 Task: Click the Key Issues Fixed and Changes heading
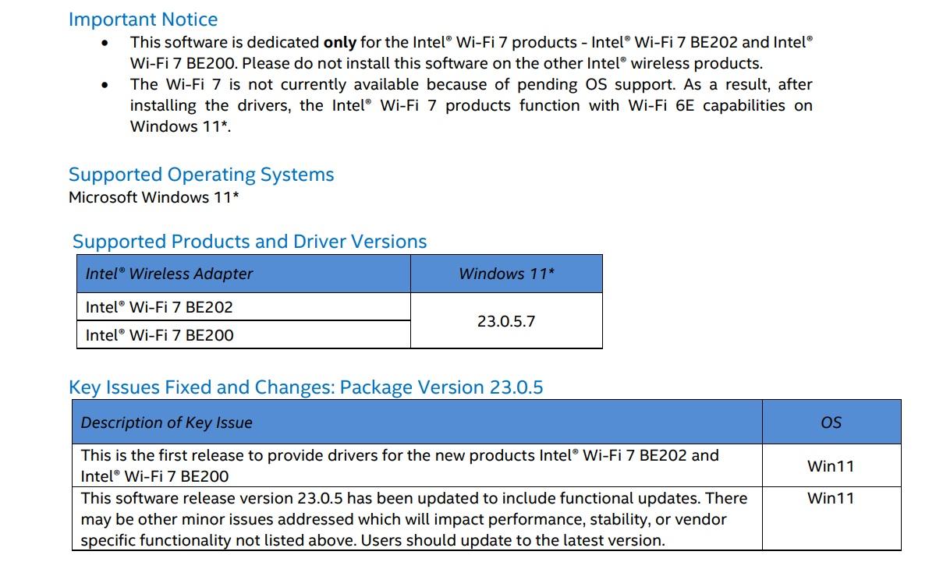[x=306, y=387]
